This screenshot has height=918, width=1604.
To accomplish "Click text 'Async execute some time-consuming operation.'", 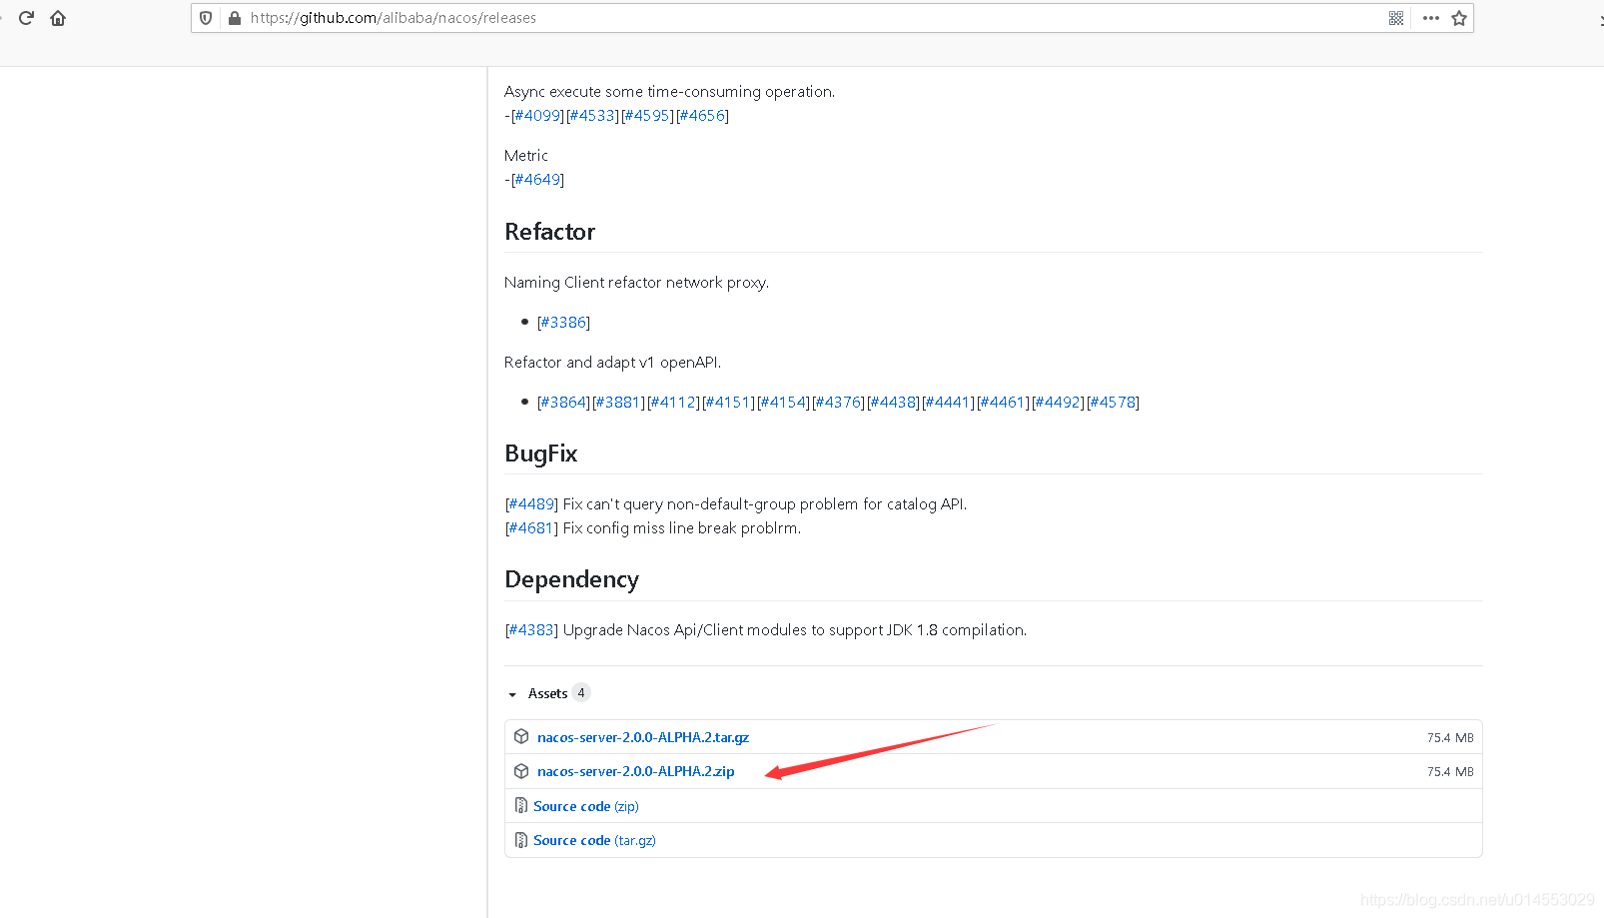I will pyautogui.click(x=669, y=92).
